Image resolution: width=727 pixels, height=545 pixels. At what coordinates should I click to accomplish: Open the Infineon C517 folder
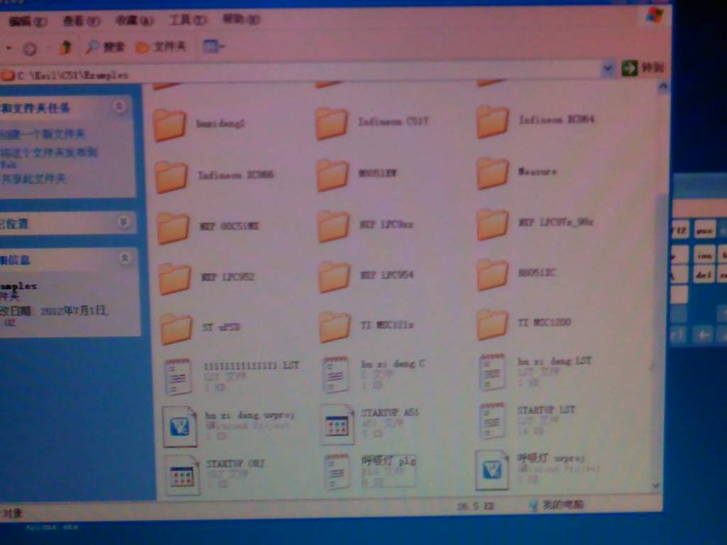pyautogui.click(x=332, y=124)
